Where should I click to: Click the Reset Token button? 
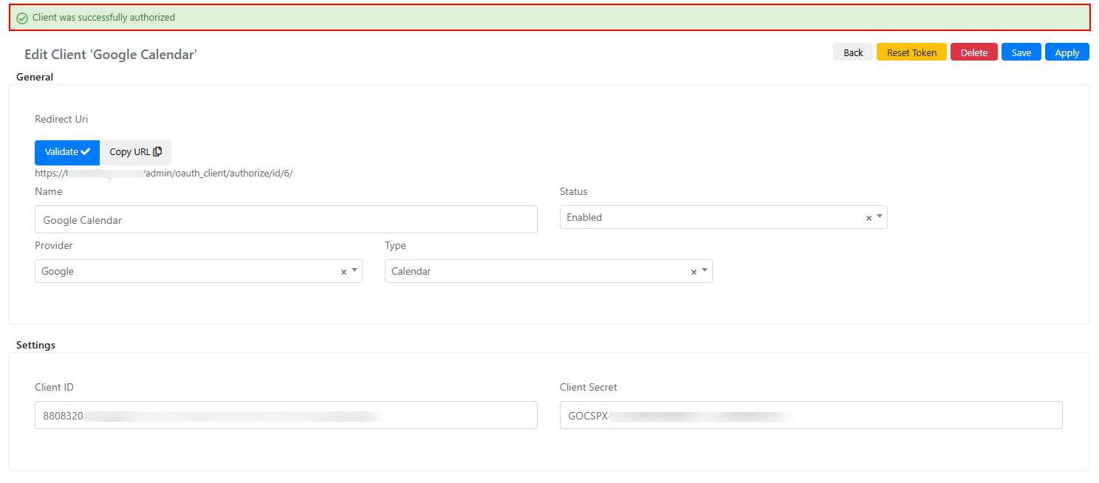[911, 52]
